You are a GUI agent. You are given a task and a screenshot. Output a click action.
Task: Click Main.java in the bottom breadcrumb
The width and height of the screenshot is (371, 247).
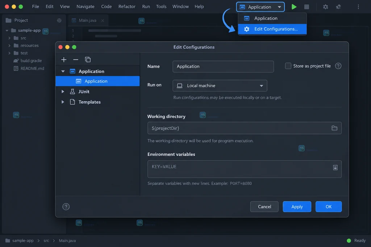click(x=67, y=240)
